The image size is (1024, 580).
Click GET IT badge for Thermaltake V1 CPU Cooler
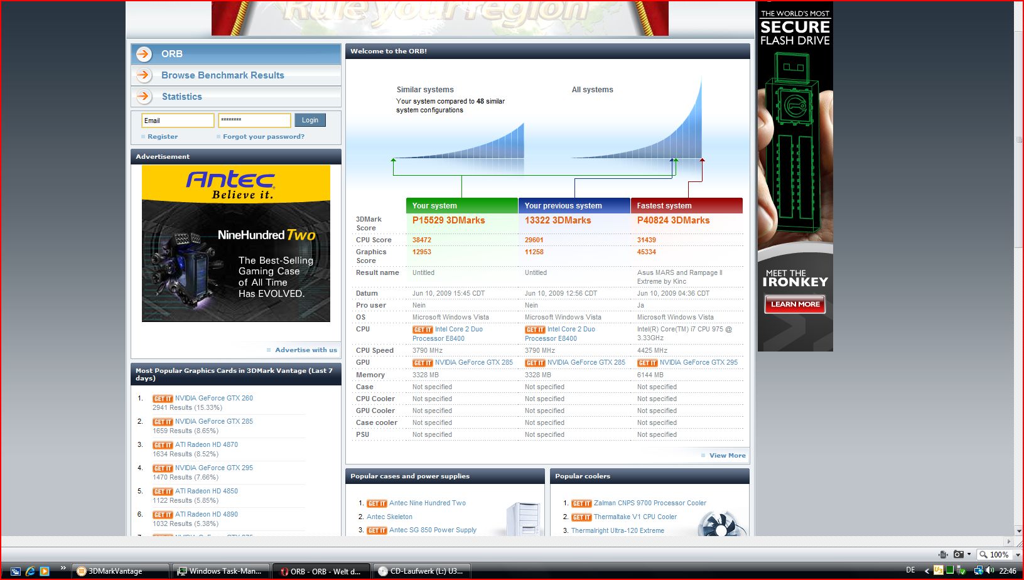(x=581, y=517)
